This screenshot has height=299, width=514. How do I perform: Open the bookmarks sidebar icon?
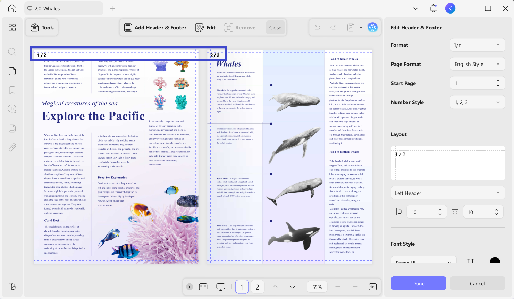pyautogui.click(x=12, y=90)
